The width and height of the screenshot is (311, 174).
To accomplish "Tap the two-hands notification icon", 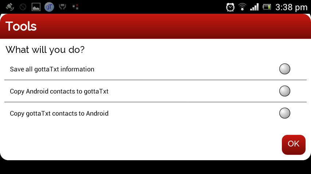I will tap(62, 7).
